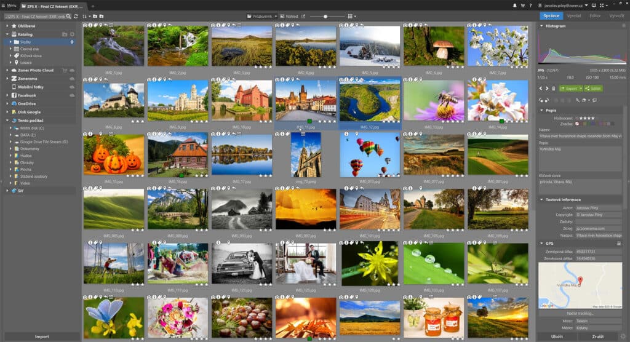Viewport: 630px width, 342px height.
Task: Open the Menu in the title bar
Action: tap(9, 6)
